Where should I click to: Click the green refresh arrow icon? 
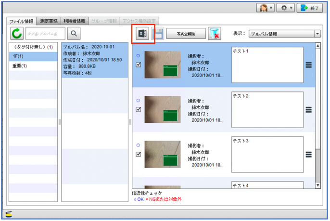point(17,34)
